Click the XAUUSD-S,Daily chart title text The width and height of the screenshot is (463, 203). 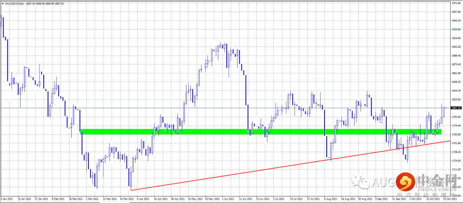[15, 3]
